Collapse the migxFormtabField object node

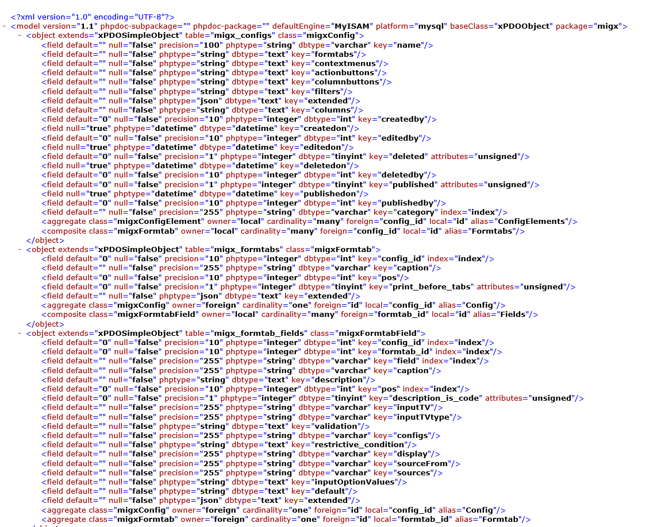click(x=20, y=334)
